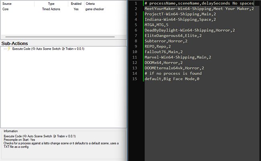Click the Precompile on Start: Yes line

(x=19, y=140)
